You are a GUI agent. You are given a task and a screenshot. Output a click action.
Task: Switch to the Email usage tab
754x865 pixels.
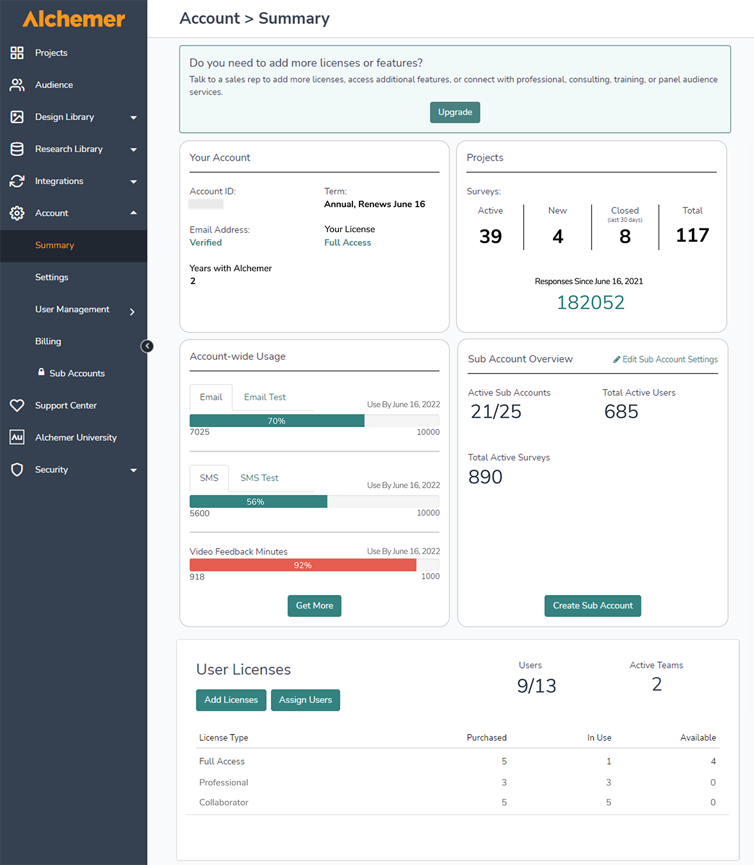pos(211,398)
